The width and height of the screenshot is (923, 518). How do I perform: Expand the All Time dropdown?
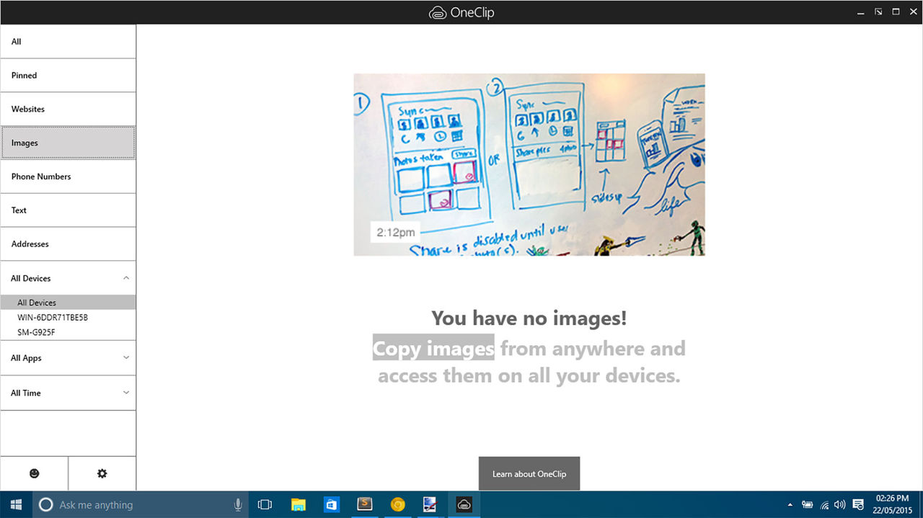[x=68, y=393]
